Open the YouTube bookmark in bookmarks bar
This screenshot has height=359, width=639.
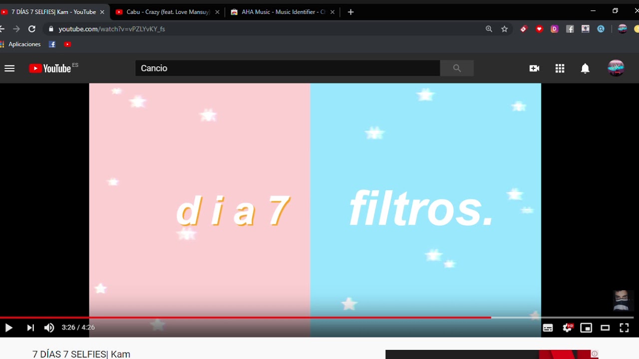click(x=67, y=44)
